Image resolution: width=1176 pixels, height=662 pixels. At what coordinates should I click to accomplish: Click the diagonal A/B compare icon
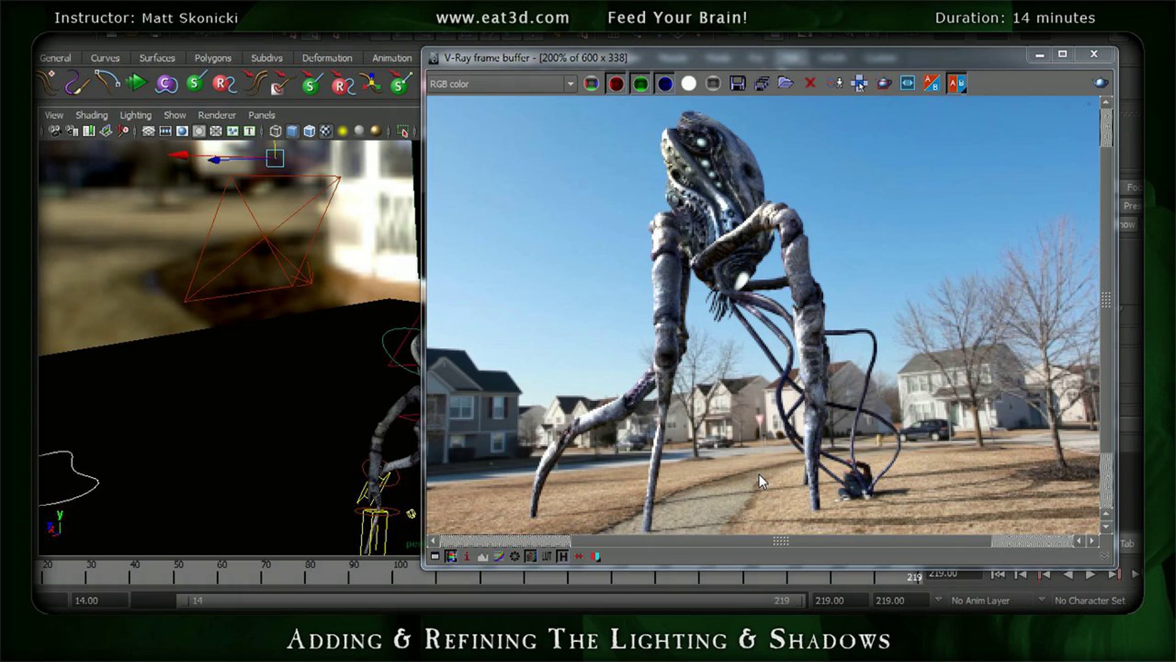(x=931, y=84)
